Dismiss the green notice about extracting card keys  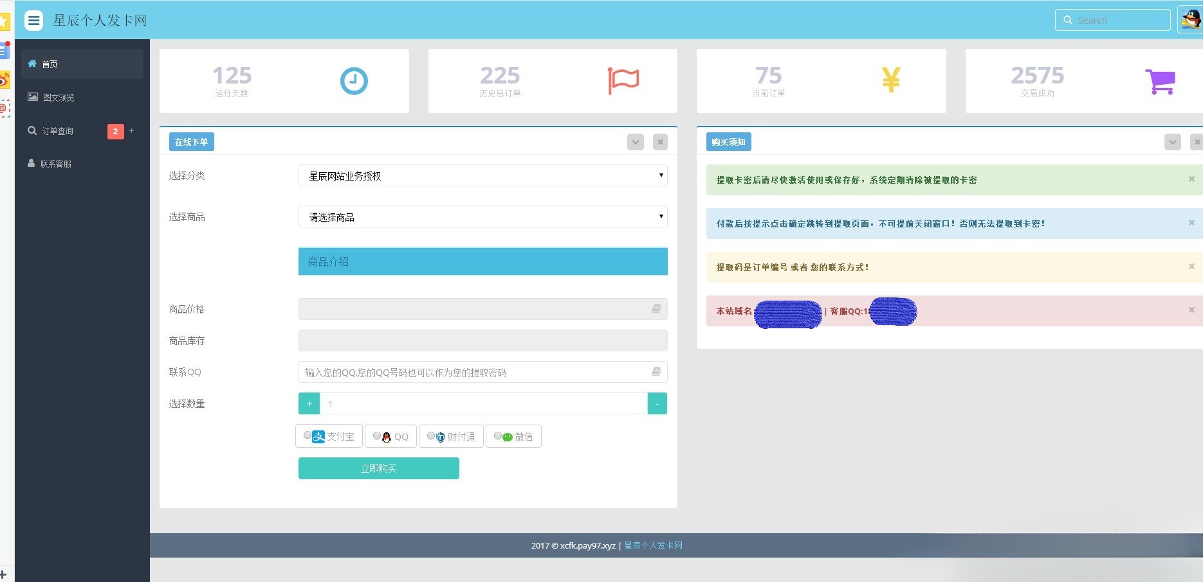(x=1191, y=179)
